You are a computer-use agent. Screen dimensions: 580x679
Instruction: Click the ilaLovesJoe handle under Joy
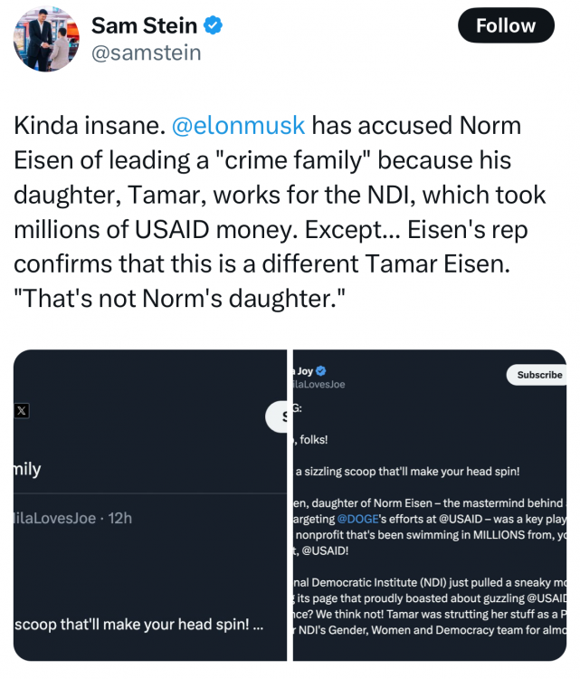(x=317, y=385)
